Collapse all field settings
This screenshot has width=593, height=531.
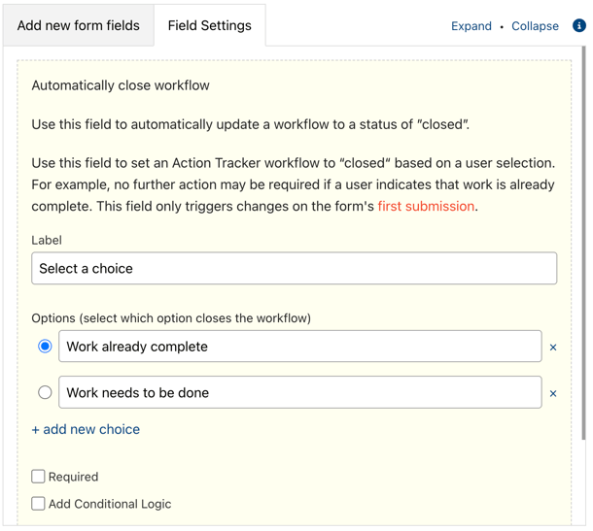(x=535, y=26)
